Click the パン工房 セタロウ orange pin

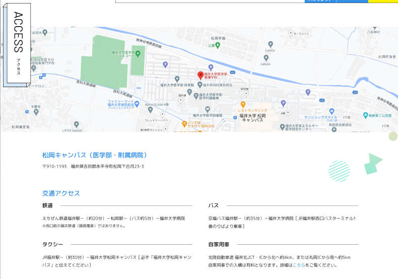point(184,124)
